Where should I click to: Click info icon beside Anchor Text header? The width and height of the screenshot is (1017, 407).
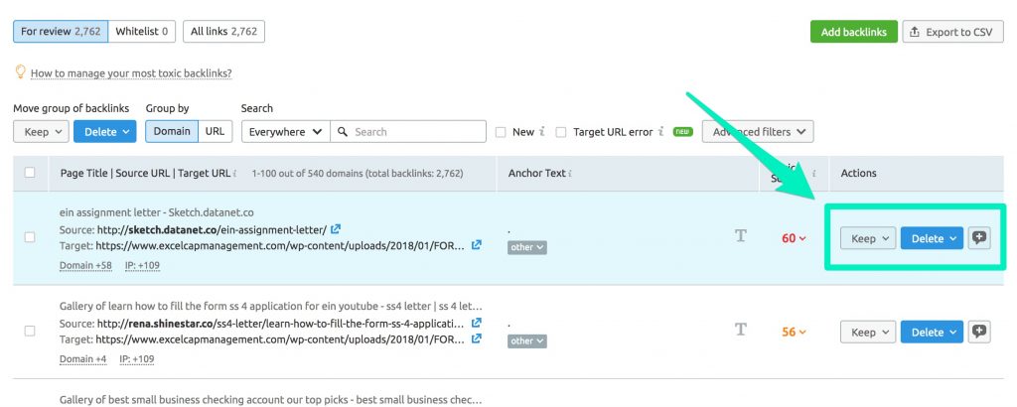coord(569,174)
